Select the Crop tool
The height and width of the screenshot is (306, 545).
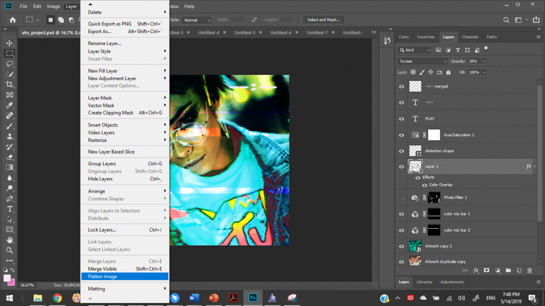[9, 84]
